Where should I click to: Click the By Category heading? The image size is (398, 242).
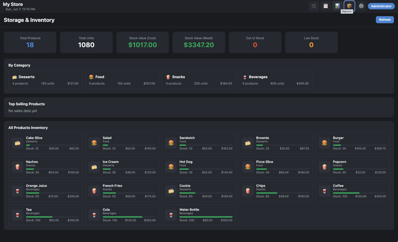[x=19, y=65]
